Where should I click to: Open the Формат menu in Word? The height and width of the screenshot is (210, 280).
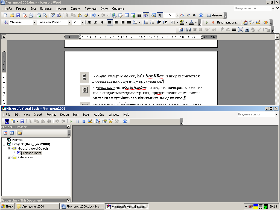point(61,8)
